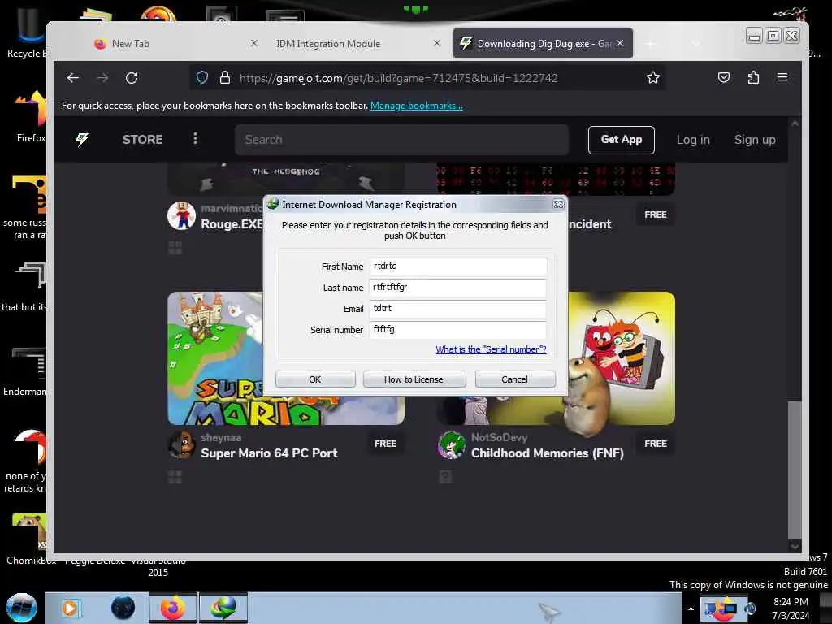Open the Game Jolt three-dot more menu

tap(195, 139)
